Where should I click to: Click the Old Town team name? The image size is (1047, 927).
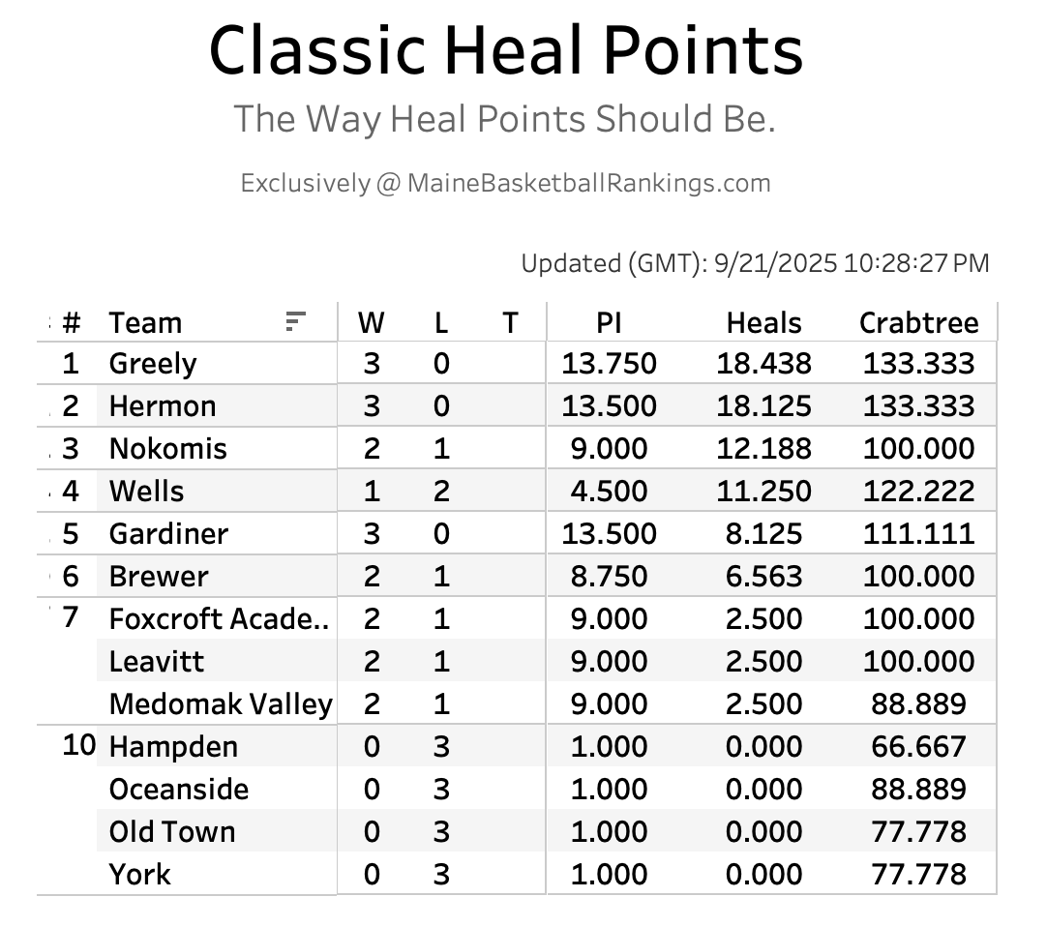pos(172,832)
